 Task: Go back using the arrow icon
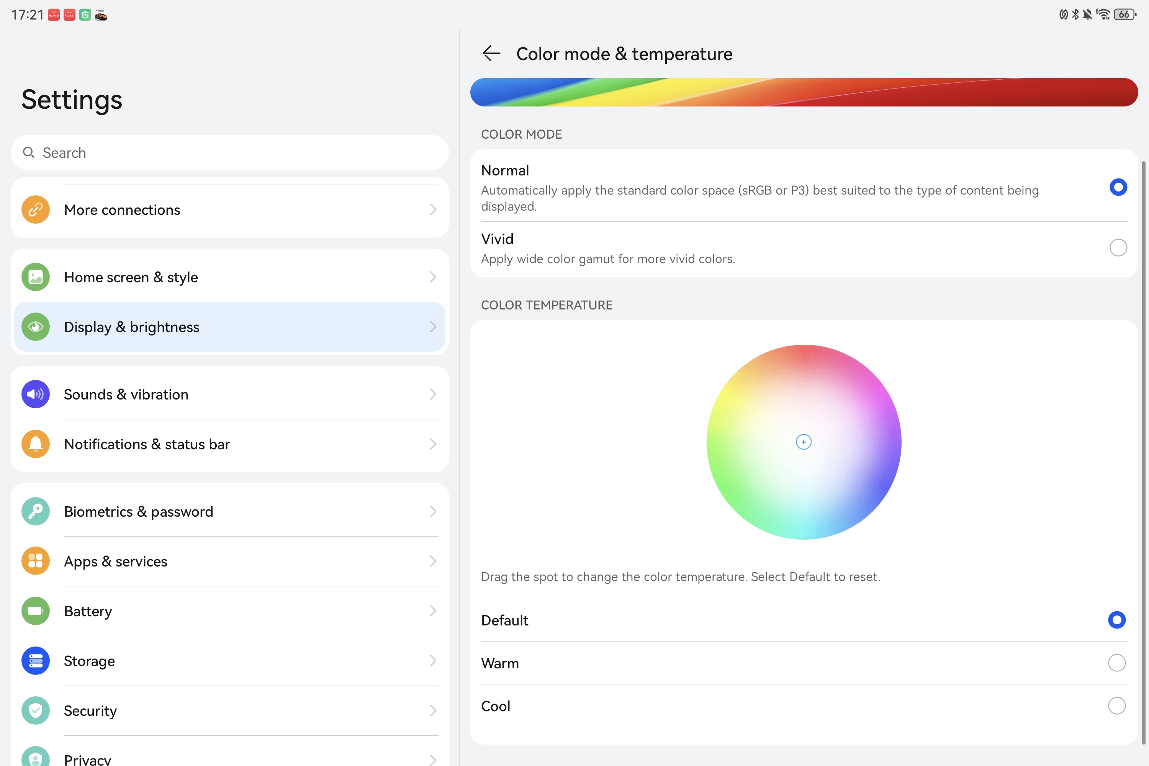click(x=491, y=53)
